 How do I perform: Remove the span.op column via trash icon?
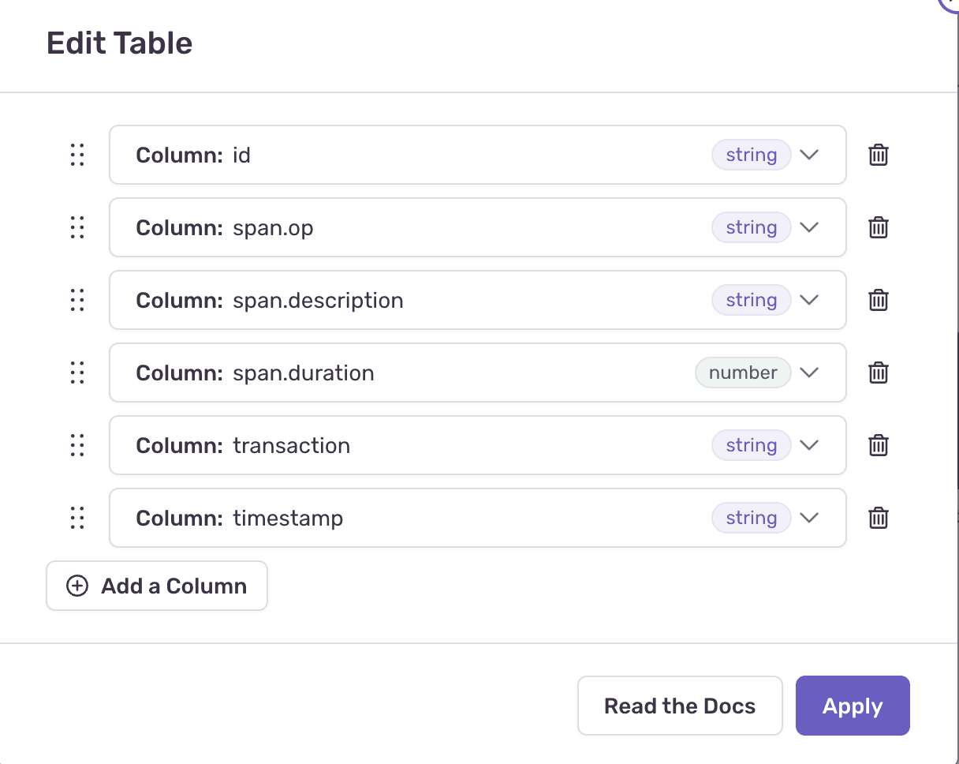coord(879,227)
